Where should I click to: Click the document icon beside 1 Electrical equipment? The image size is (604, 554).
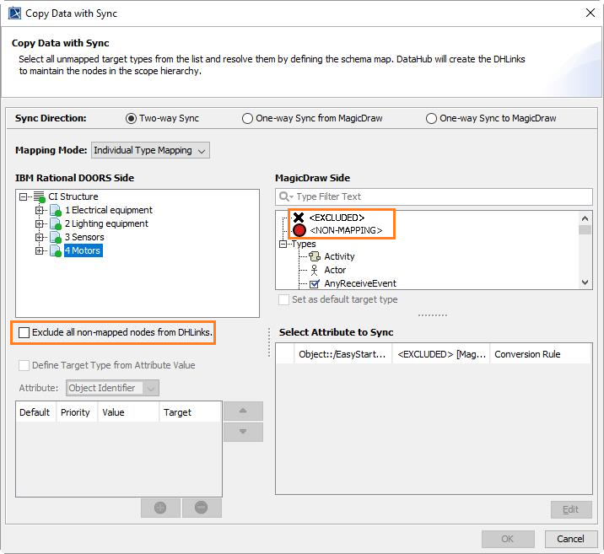pos(56,211)
